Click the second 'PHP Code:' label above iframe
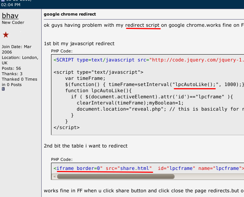The width and height of the screenshot is (244, 197). click(62, 159)
